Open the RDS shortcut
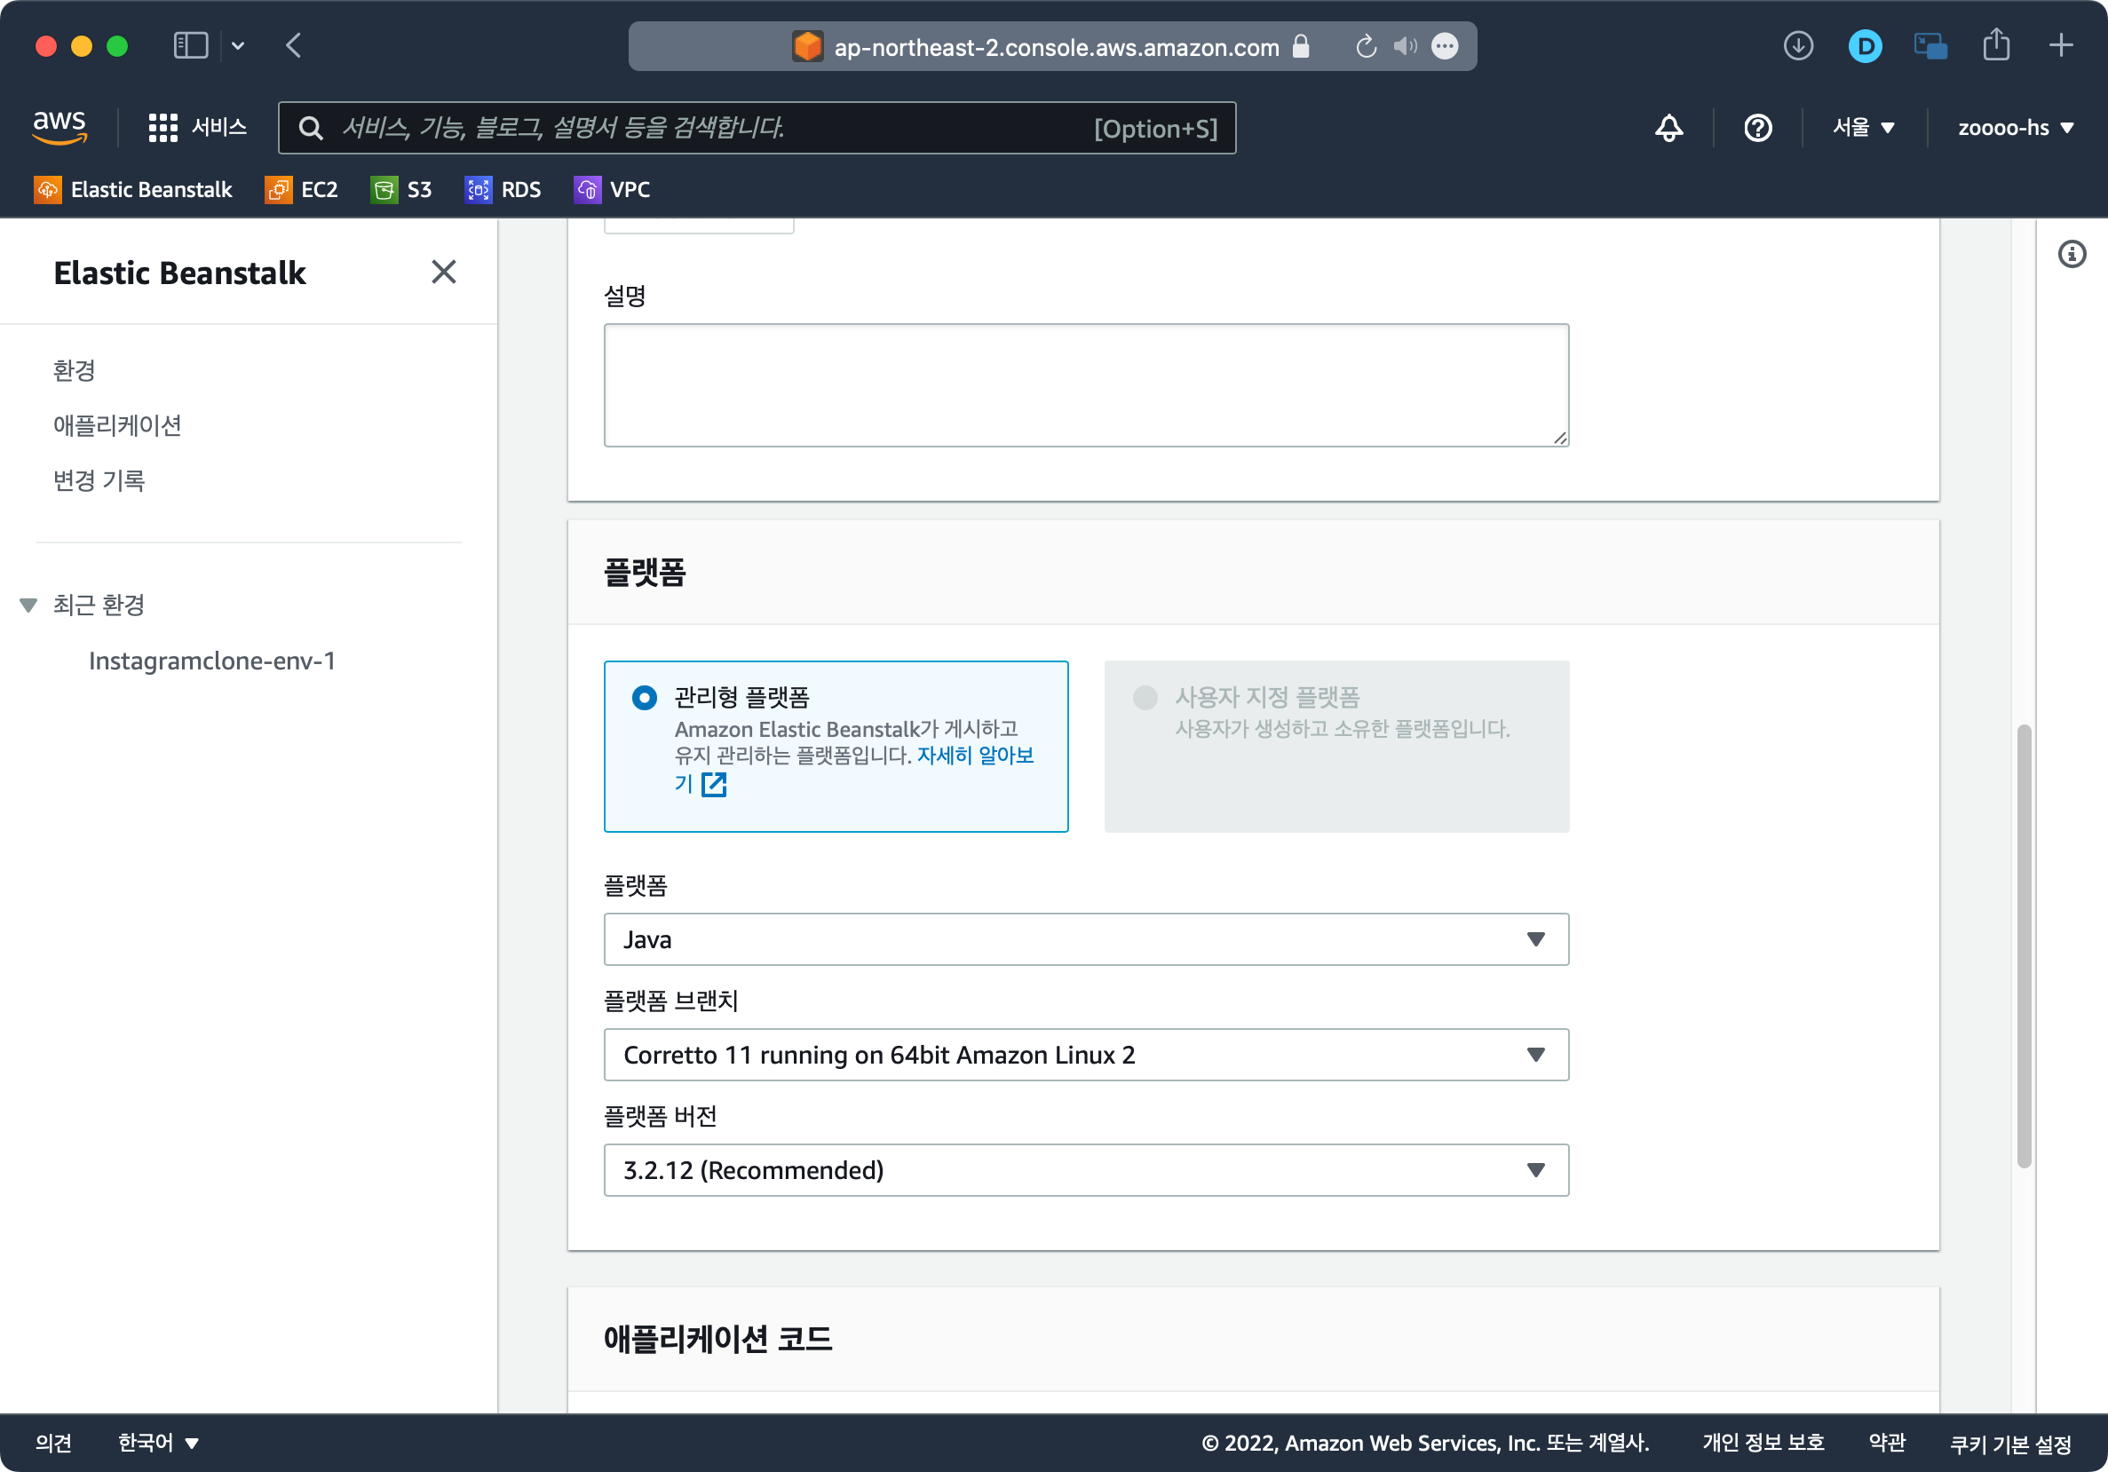Image resolution: width=2108 pixels, height=1472 pixels. pos(503,189)
